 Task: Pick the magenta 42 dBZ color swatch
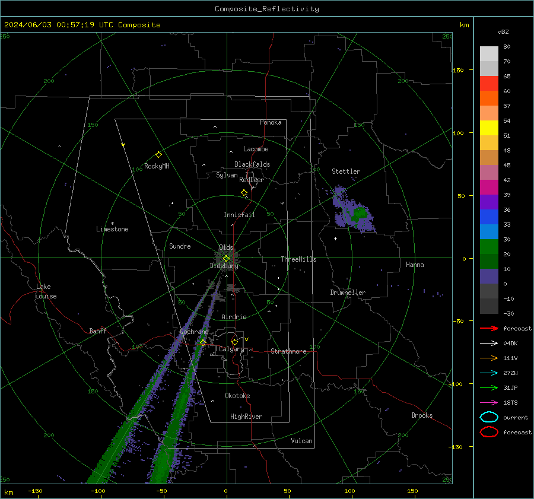pos(489,187)
